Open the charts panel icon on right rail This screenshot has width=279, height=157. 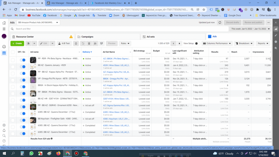(x=276, y=29)
